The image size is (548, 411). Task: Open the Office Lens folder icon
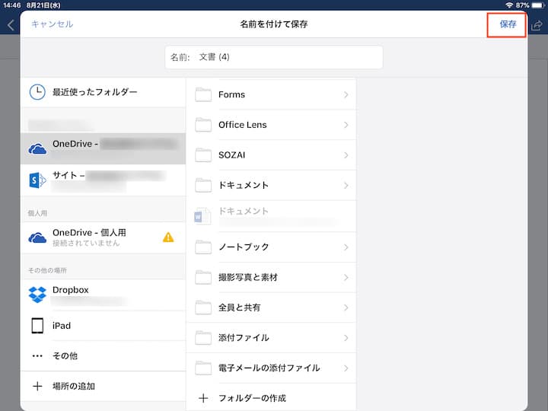[203, 125]
